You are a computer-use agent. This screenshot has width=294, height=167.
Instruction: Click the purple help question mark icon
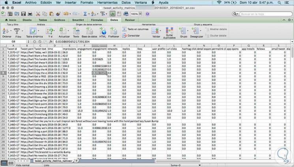point(147,14)
